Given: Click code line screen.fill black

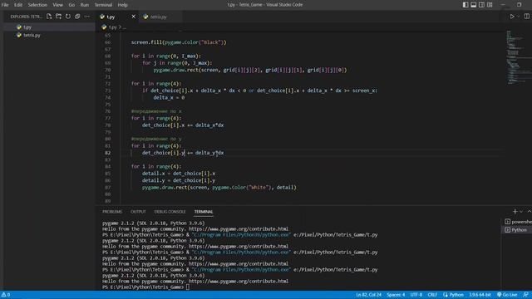Looking at the screenshot, I should tap(179, 42).
